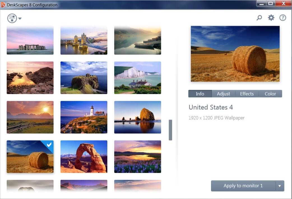Select the rocky sunset shoreline wallpaper
292x199 pixels.
(30, 77)
